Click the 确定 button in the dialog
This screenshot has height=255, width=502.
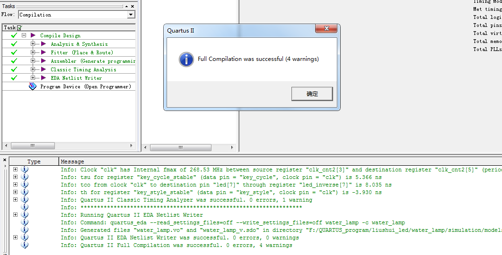point(312,94)
